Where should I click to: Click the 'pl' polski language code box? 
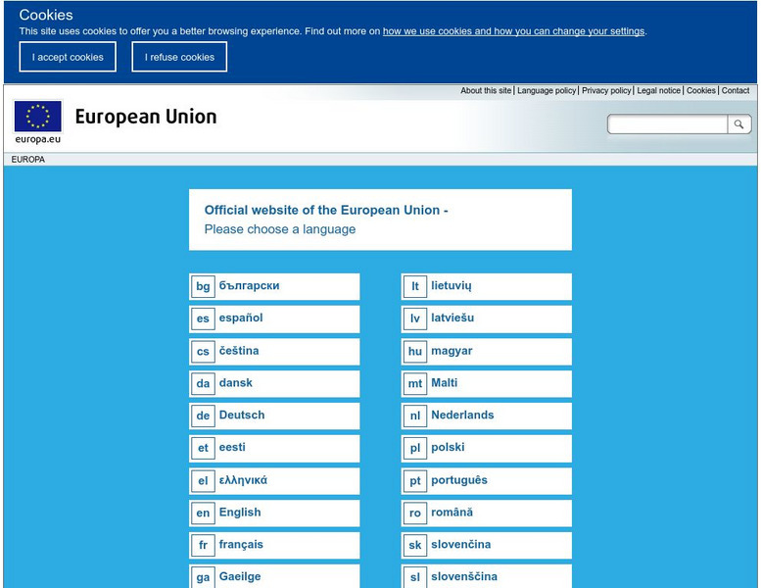coord(415,448)
